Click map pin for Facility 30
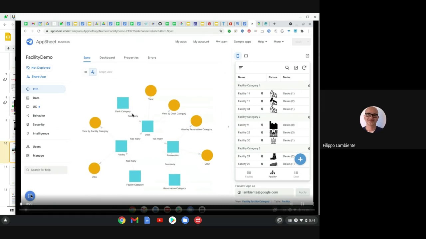426x239 pixels. (262, 140)
